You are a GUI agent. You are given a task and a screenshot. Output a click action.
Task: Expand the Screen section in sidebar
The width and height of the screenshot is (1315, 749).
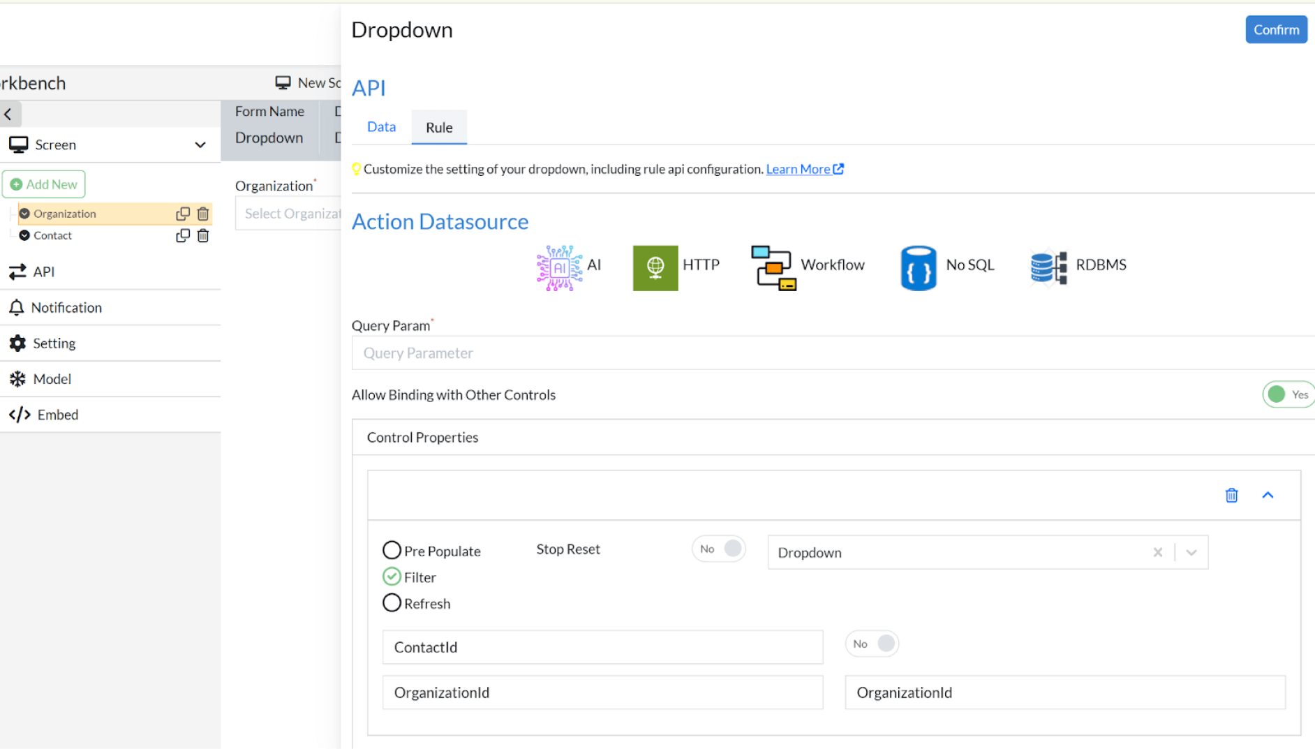200,145
